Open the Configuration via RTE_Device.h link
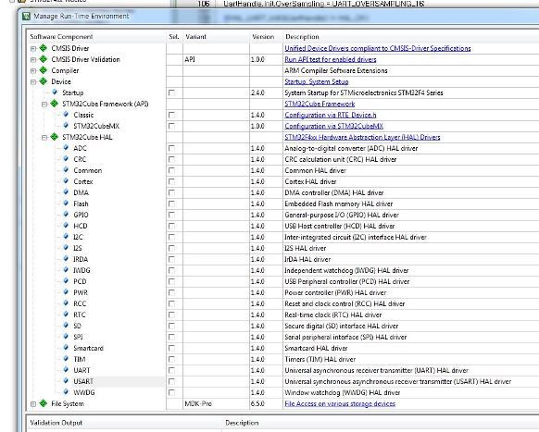 [331, 115]
